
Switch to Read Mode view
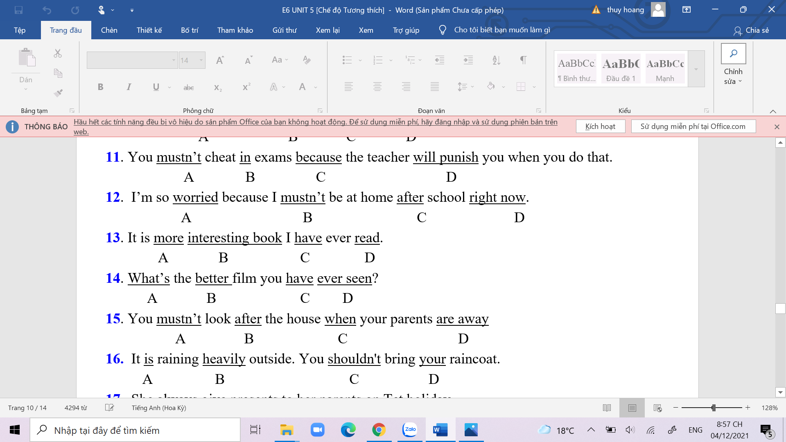(x=607, y=408)
